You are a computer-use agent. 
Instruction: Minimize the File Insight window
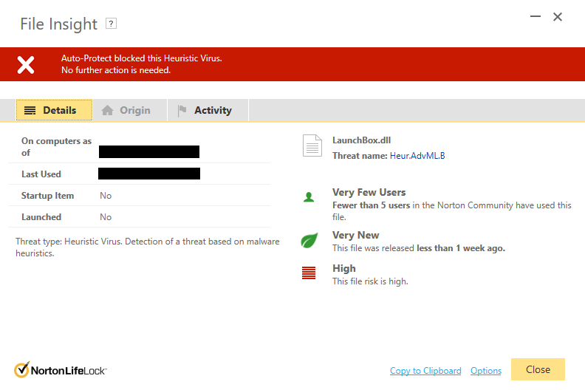pos(536,16)
